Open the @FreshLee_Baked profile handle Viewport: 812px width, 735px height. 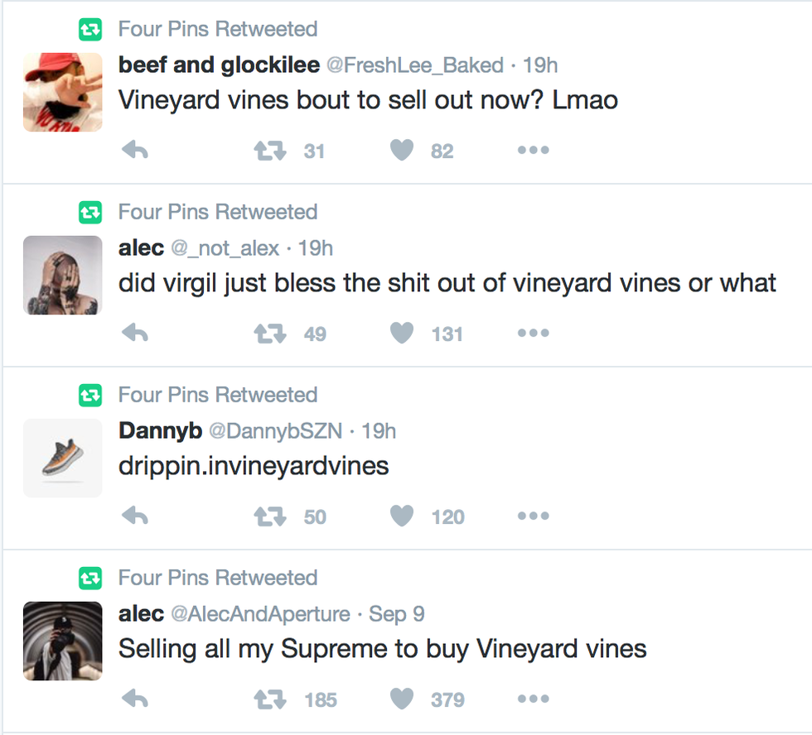coord(414,65)
